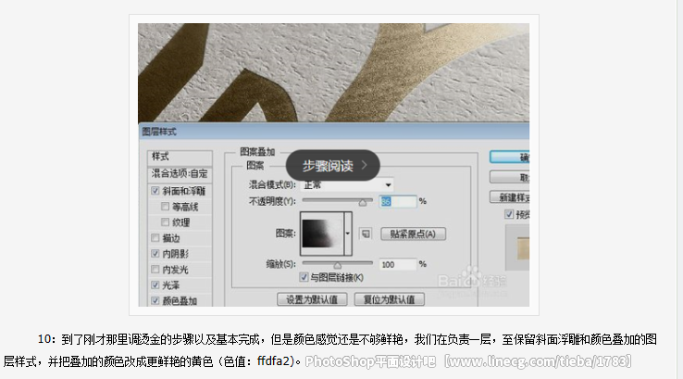This screenshot has width=683, height=379.
Task: Select the 内阴影 style label
Action: pos(175,254)
